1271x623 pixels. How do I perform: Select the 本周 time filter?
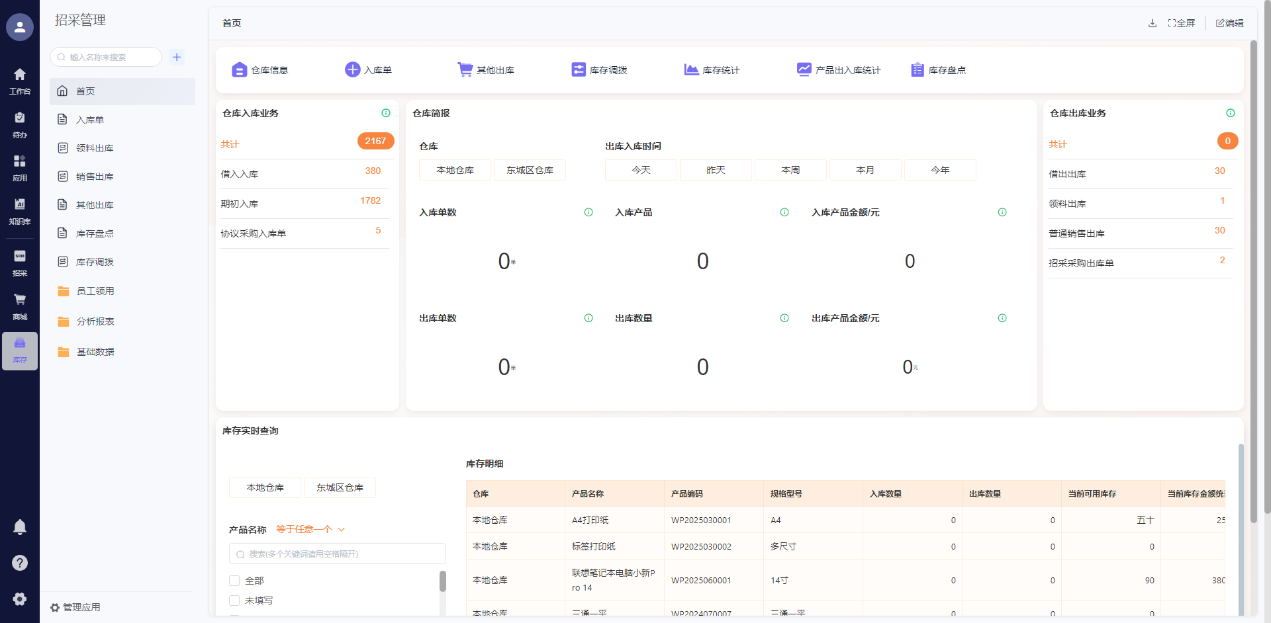790,170
